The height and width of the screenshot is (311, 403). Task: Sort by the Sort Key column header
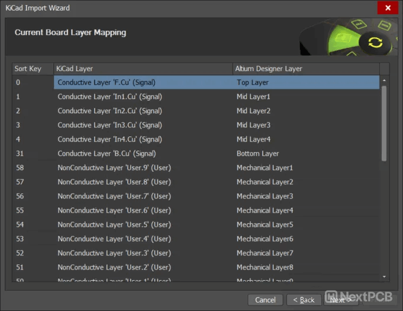pyautogui.click(x=33, y=69)
